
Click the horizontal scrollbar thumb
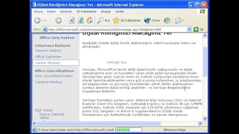coord(99,123)
